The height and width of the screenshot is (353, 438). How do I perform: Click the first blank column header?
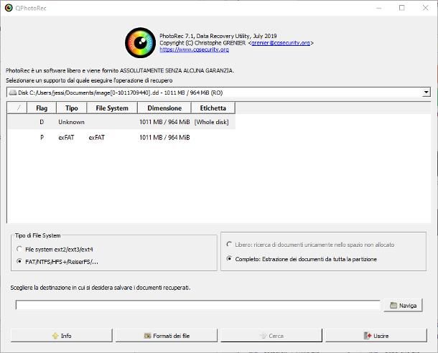click(x=17, y=108)
